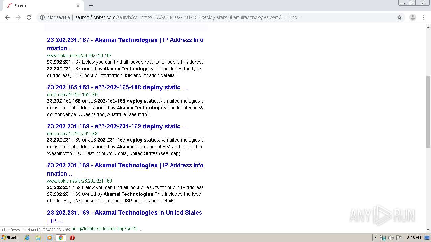
Task: Open 23.202.231.169 Akamai In United States result
Action: (x=125, y=217)
